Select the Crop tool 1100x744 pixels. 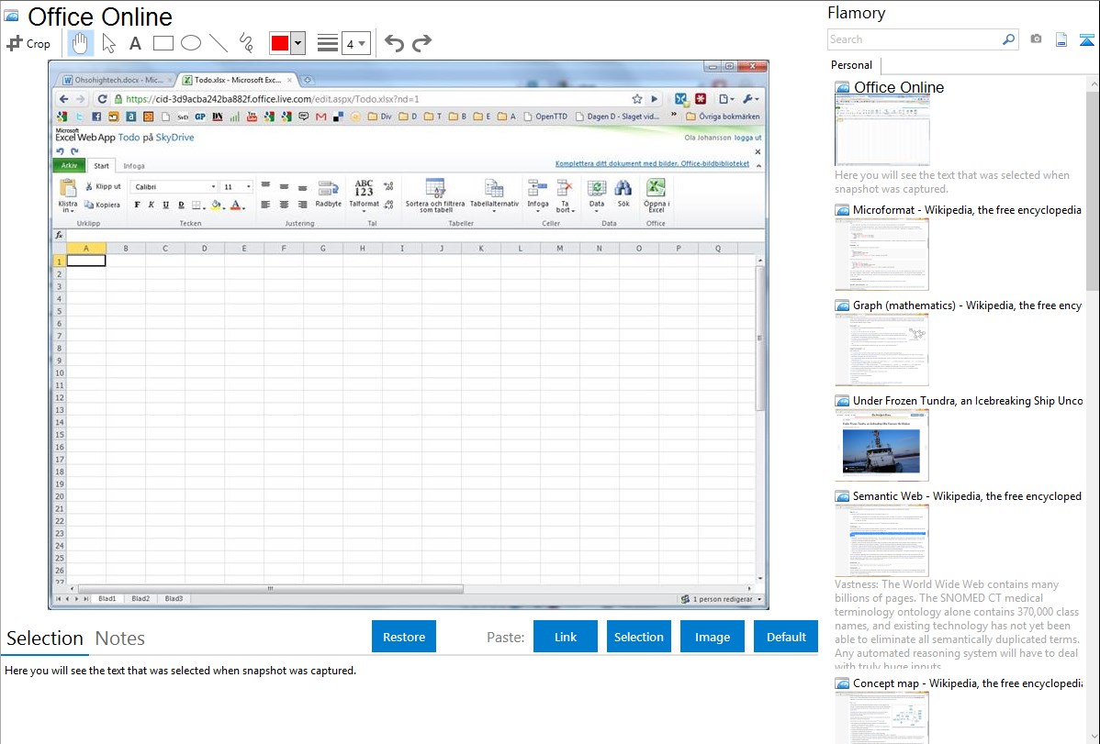(x=28, y=43)
